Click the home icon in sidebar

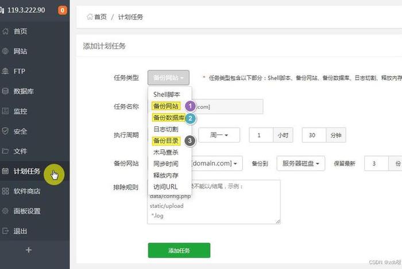coord(5,31)
